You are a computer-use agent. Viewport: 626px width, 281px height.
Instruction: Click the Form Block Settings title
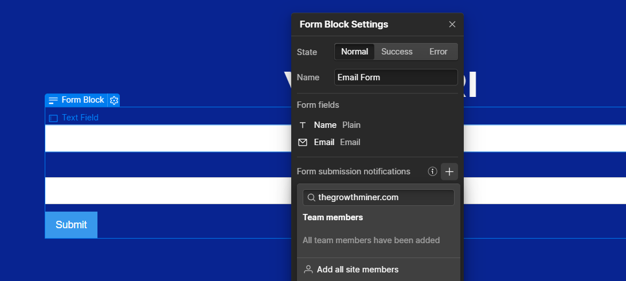click(x=344, y=24)
